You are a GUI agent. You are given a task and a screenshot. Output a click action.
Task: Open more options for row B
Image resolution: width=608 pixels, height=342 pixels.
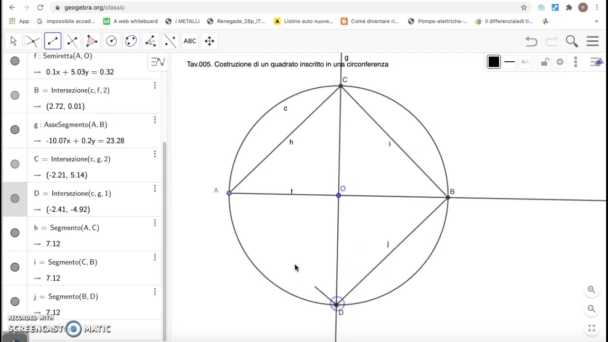pos(154,85)
